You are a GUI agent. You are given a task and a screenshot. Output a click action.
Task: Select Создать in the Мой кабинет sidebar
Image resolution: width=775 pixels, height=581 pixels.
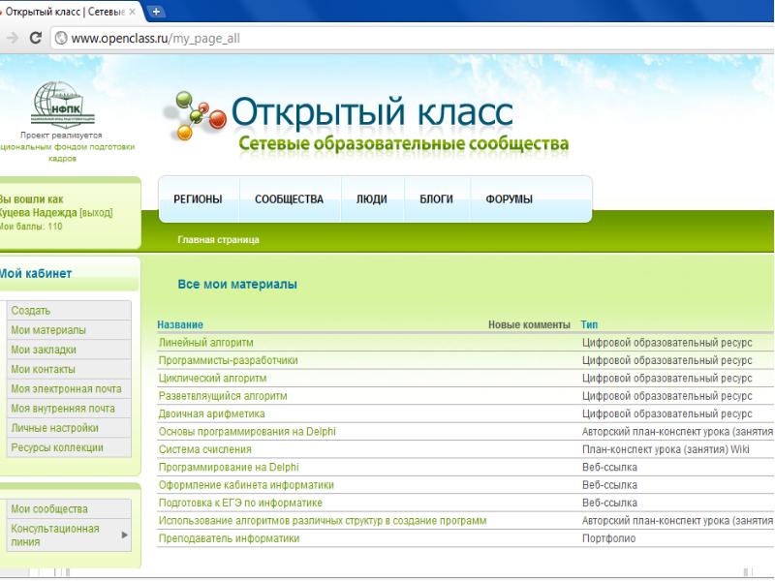point(30,311)
